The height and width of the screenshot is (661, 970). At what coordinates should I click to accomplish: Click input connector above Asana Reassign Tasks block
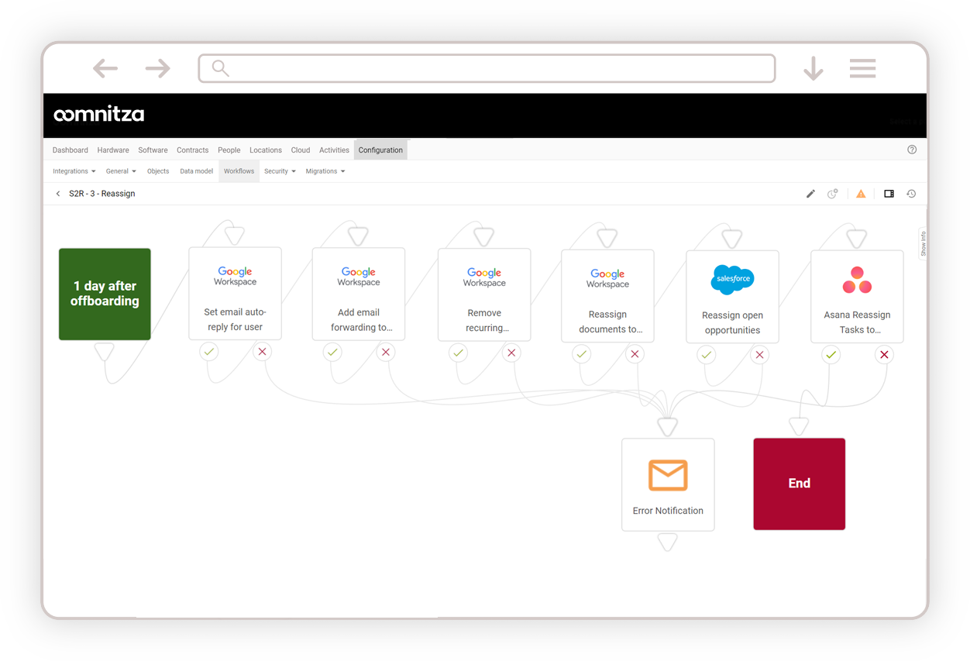tap(857, 238)
